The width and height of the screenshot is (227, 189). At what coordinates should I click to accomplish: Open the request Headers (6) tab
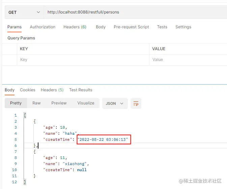[x=75, y=27]
